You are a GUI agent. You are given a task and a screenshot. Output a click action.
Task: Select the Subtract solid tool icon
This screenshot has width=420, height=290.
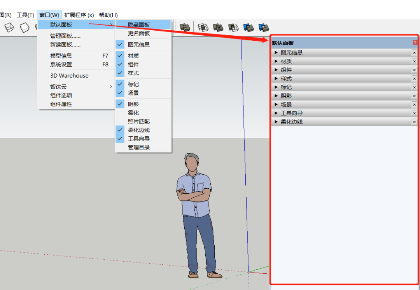coord(233,27)
